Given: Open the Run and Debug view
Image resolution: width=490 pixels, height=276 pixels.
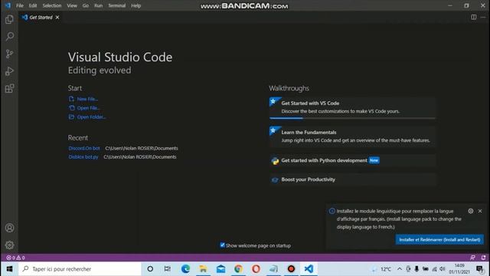Looking at the screenshot, I should 9,71.
